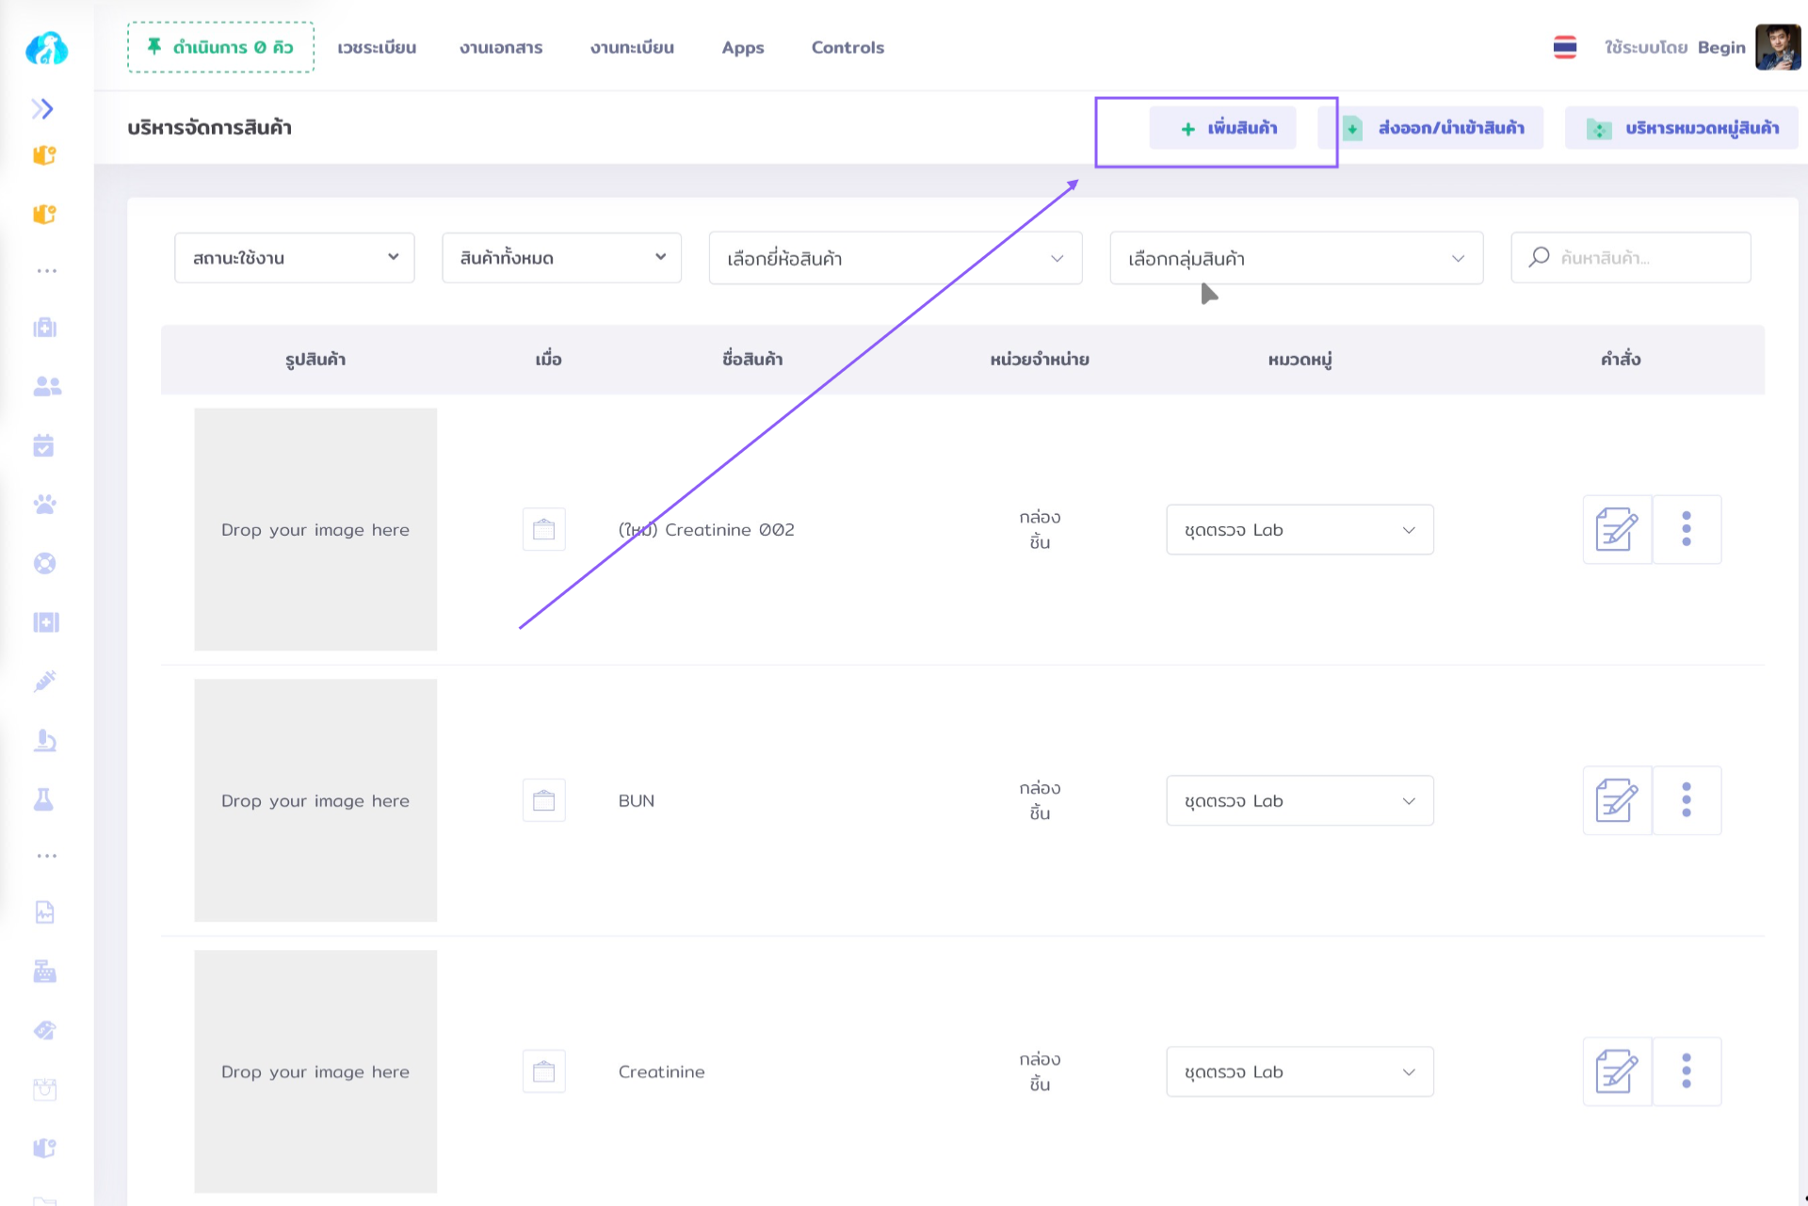
Task: Click the เพิ่มสินค้า add product button
Action: [x=1222, y=128]
